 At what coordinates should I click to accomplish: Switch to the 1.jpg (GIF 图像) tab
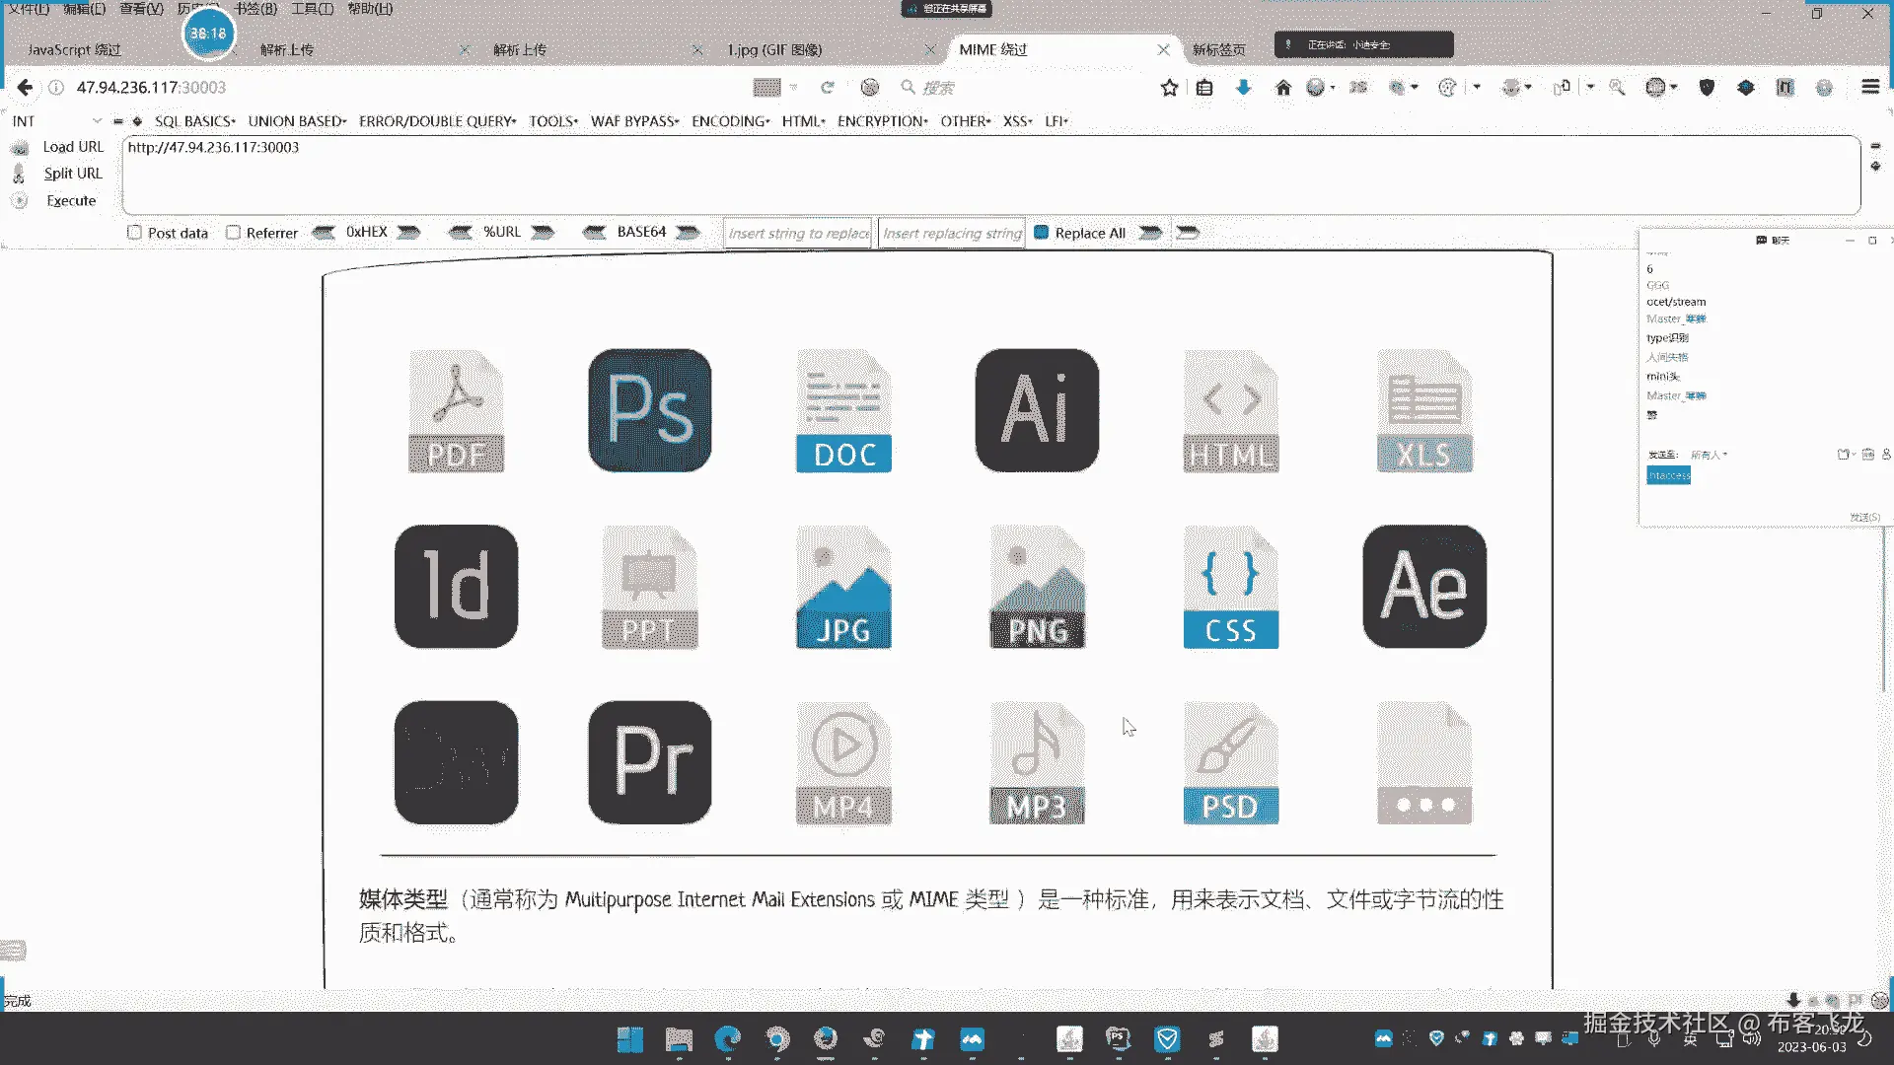[x=774, y=49]
